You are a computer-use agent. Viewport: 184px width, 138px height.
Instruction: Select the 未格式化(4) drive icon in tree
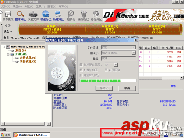pos(17,58)
